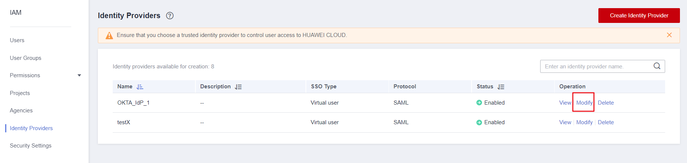687x163 pixels.
Task: Sort table by Description column icon
Action: (238, 87)
